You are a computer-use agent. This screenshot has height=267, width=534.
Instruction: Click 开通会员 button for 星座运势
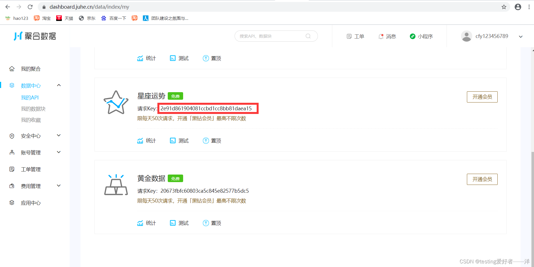[x=482, y=97]
